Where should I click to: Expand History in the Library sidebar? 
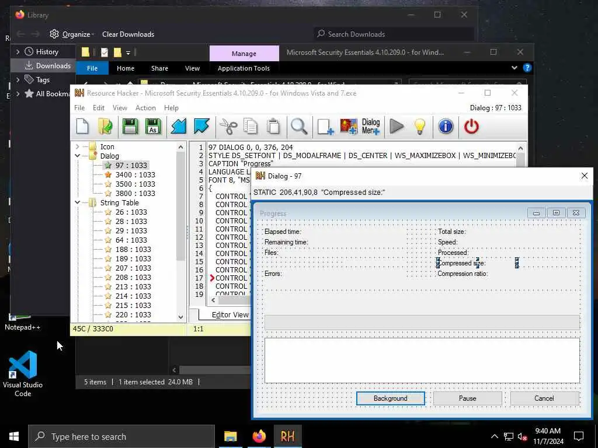[x=18, y=52]
